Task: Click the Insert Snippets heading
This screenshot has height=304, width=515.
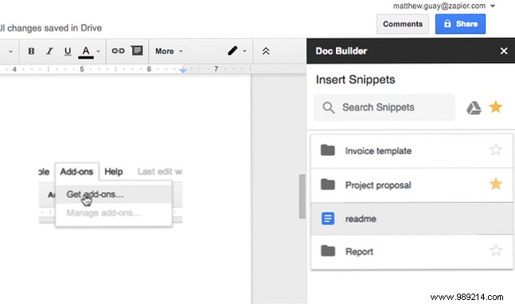Action: point(355,80)
